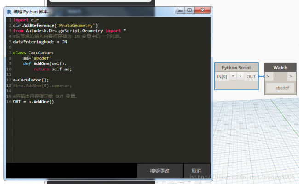Click the abcdef output in Watch node
The image size is (299, 184).
point(282,88)
